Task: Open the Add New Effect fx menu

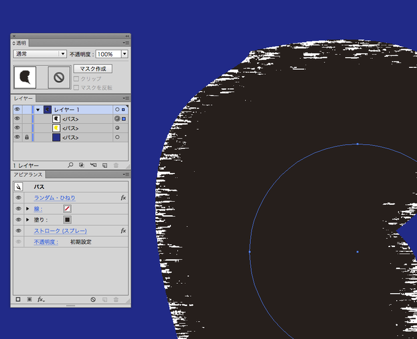Action: (41, 299)
